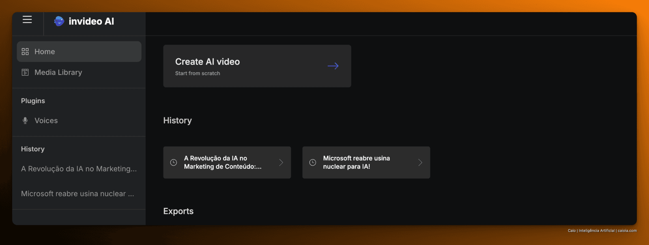Click the Plugins section heading in sidebar

[33, 101]
